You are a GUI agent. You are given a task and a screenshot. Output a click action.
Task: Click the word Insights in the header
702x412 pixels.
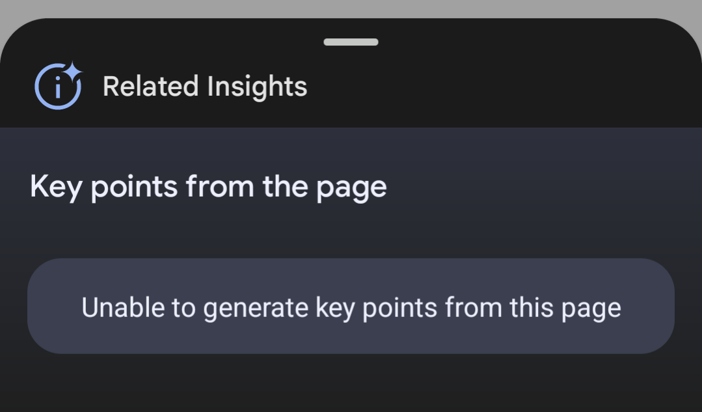pyautogui.click(x=258, y=87)
